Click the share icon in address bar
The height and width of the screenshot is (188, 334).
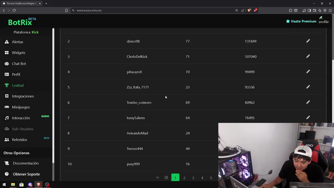[x=243, y=10]
